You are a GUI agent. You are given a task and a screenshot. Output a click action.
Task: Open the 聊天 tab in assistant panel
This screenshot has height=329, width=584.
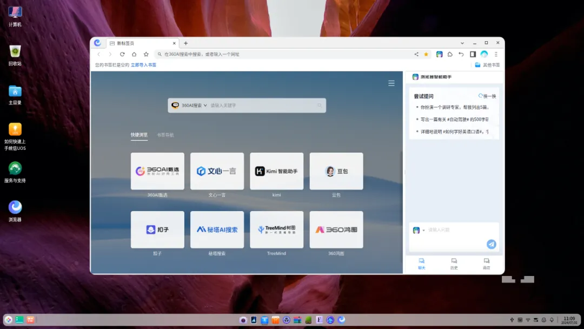pos(421,264)
